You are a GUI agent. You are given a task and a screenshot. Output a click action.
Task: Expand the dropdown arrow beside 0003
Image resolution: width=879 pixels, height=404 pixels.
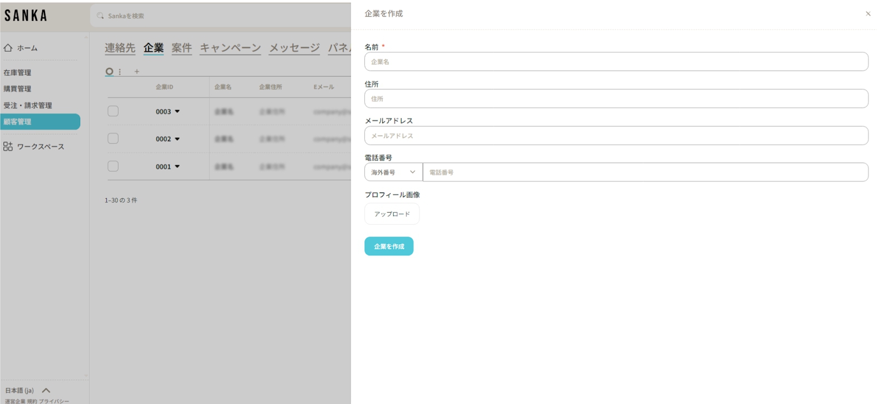[x=177, y=112]
